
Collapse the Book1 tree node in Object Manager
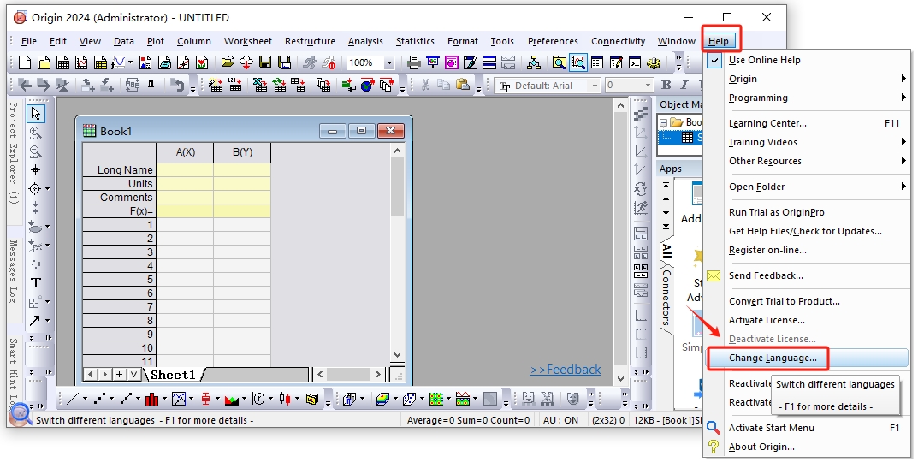click(x=663, y=122)
